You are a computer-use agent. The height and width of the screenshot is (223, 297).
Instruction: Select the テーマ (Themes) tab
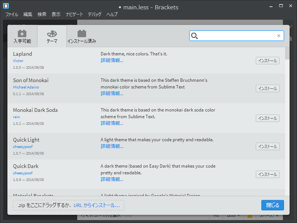click(52, 36)
